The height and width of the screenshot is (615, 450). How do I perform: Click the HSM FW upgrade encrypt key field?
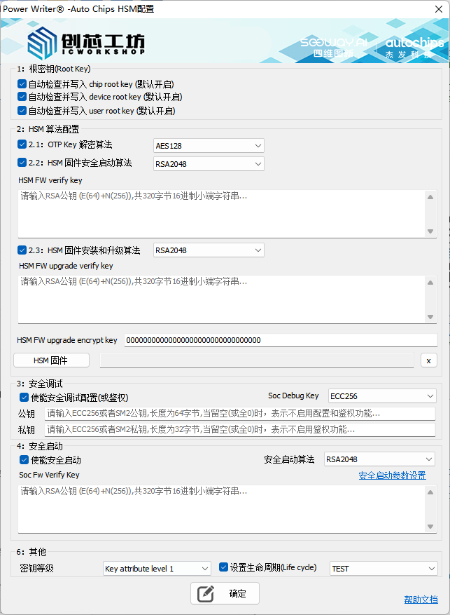280,340
